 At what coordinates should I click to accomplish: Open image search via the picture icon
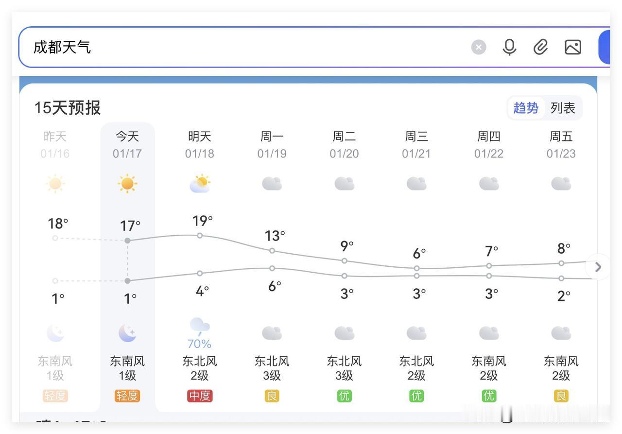coord(572,47)
